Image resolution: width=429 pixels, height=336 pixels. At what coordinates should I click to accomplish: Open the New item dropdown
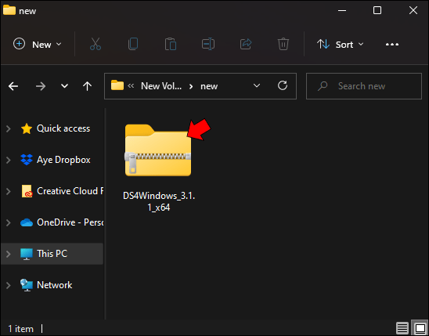pos(38,45)
